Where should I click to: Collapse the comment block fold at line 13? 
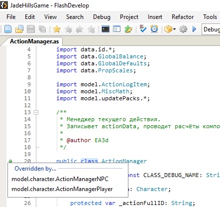point(36,113)
